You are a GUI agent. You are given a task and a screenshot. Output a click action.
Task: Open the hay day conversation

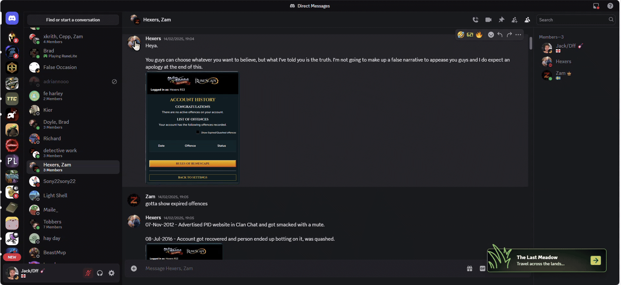(x=73, y=238)
